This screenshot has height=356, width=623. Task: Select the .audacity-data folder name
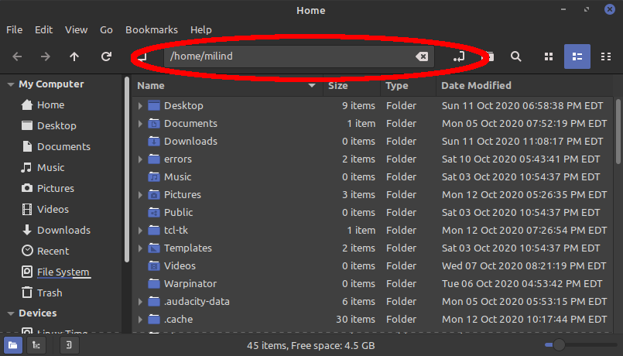click(x=197, y=302)
